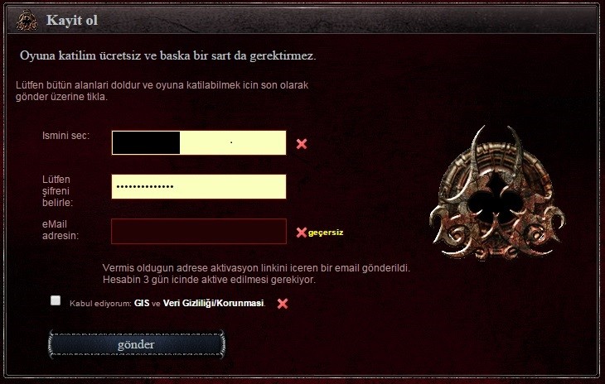This screenshot has width=605, height=384.
Task: Click the small emblem icon beside Kayit ol
Action: click(x=27, y=21)
